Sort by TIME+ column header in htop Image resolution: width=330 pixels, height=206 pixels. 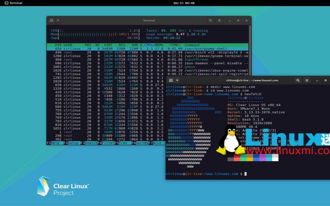175,45
